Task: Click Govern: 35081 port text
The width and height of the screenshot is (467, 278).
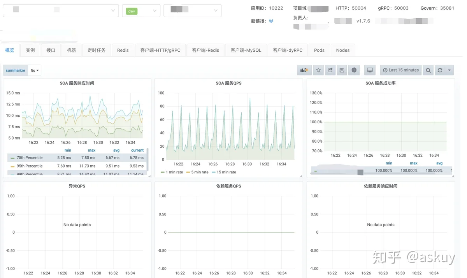Action: (x=437, y=8)
